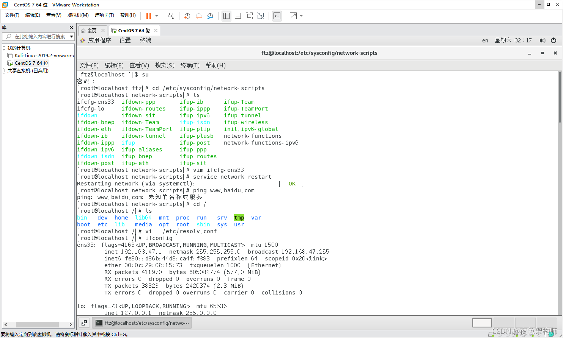Expand the stretch display options arrow

click(301, 16)
